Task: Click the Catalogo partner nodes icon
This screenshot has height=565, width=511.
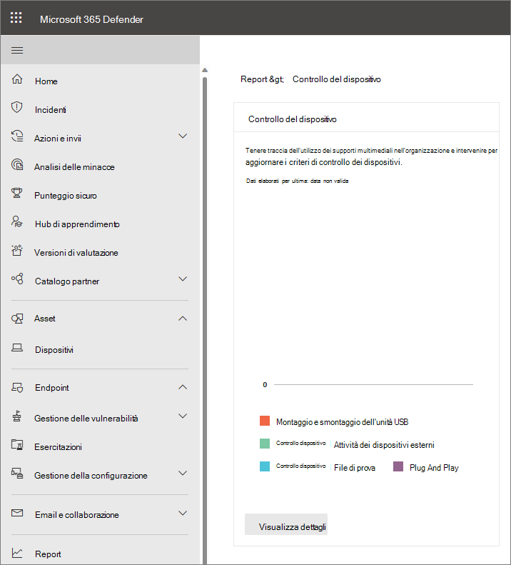Action: point(17,279)
